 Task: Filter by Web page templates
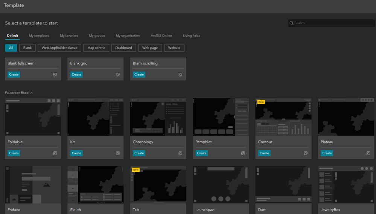150,48
